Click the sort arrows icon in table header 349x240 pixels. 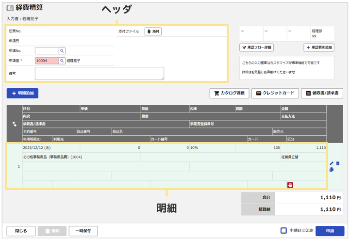click(x=15, y=124)
